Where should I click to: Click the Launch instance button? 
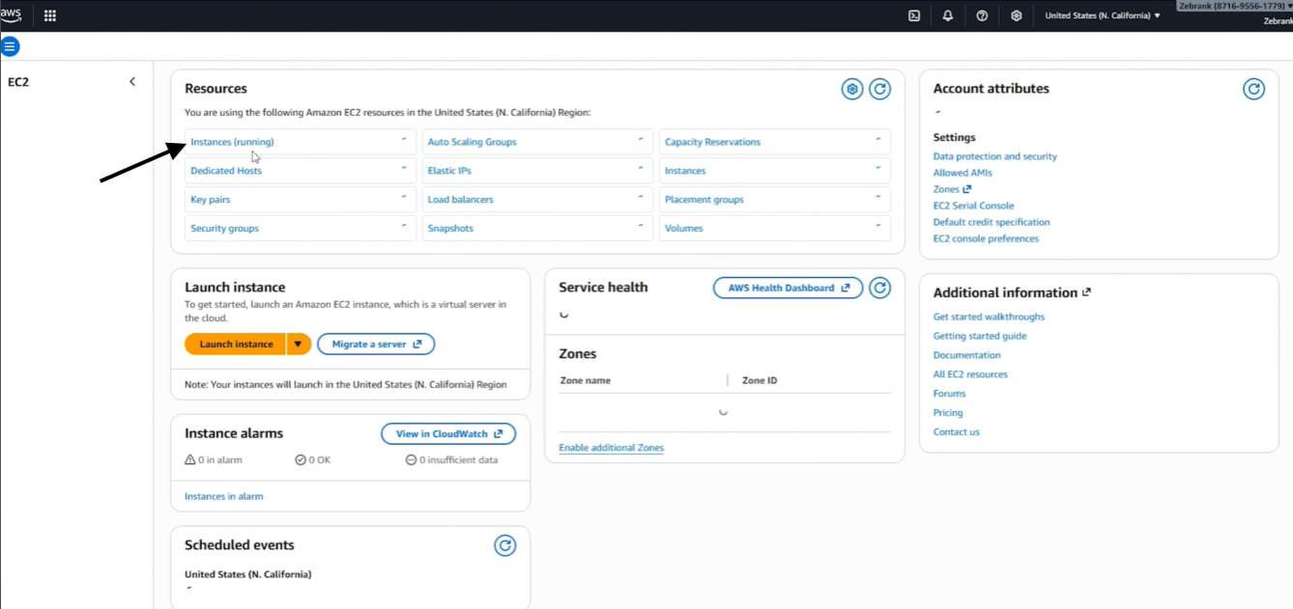point(235,345)
